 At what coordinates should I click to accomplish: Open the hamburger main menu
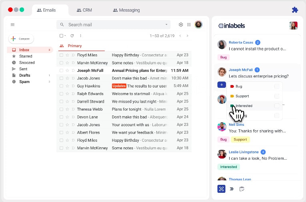coord(12,25)
